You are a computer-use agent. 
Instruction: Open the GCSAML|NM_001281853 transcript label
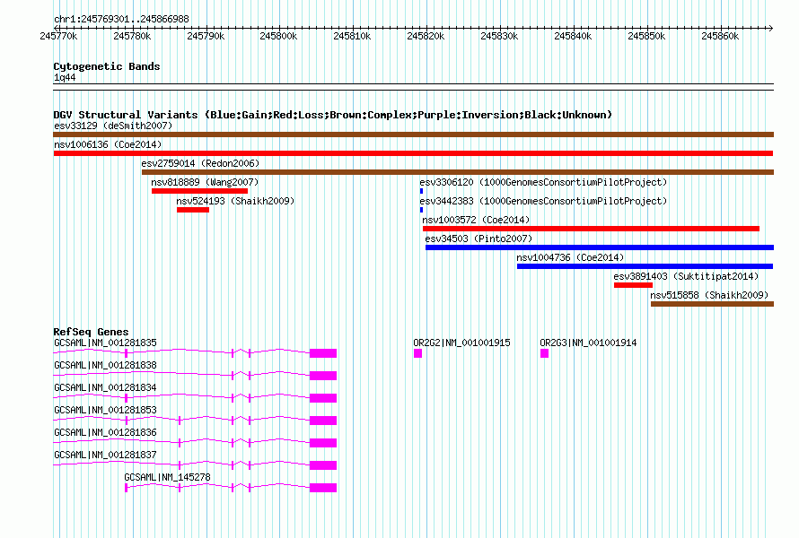click(x=105, y=410)
